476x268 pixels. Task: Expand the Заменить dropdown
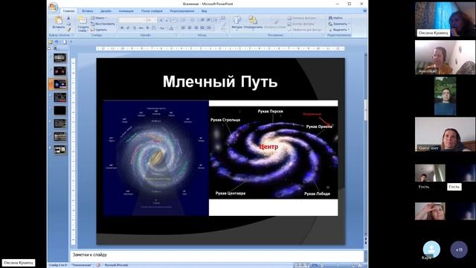click(x=339, y=24)
